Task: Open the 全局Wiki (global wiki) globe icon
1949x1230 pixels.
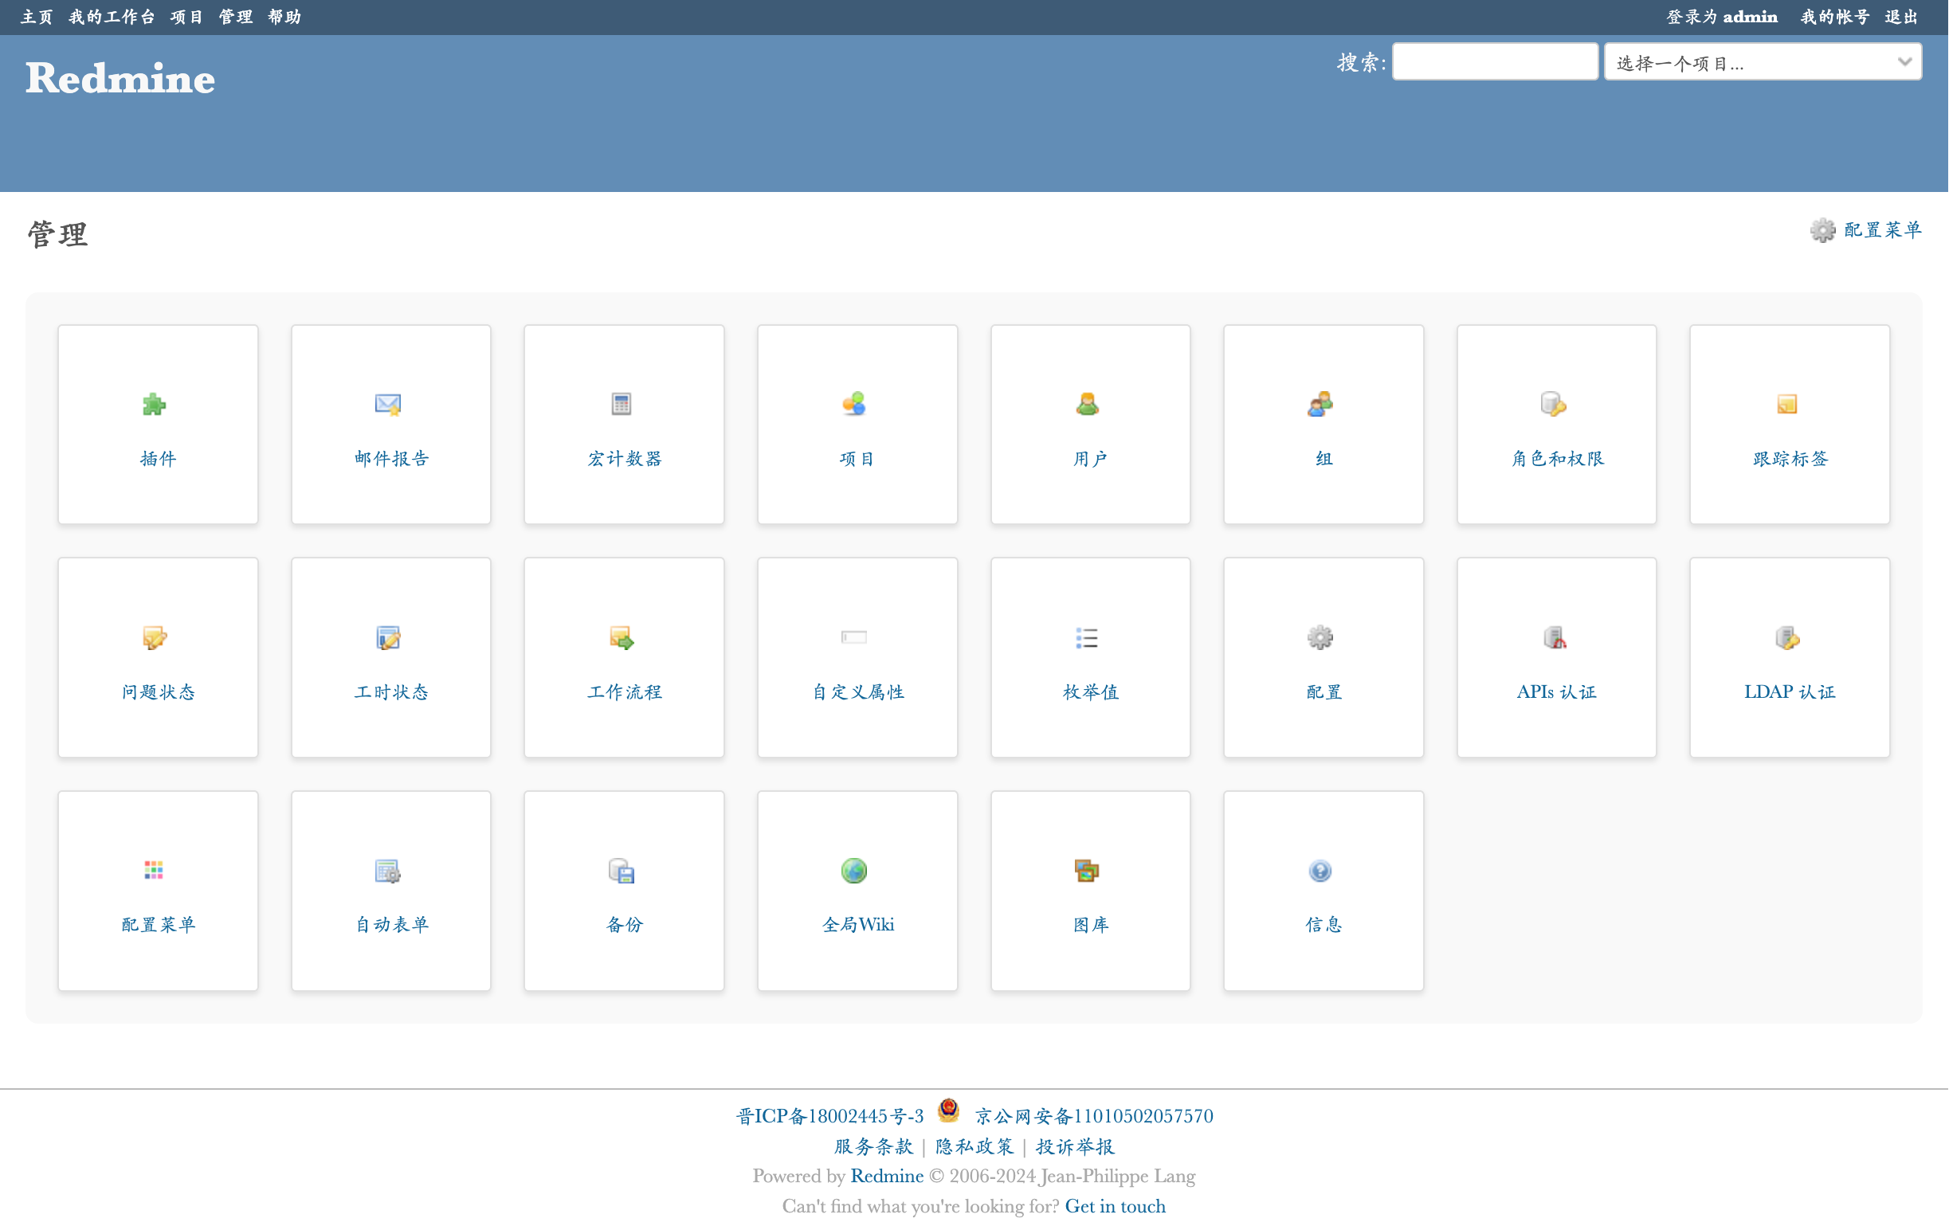Action: click(854, 871)
